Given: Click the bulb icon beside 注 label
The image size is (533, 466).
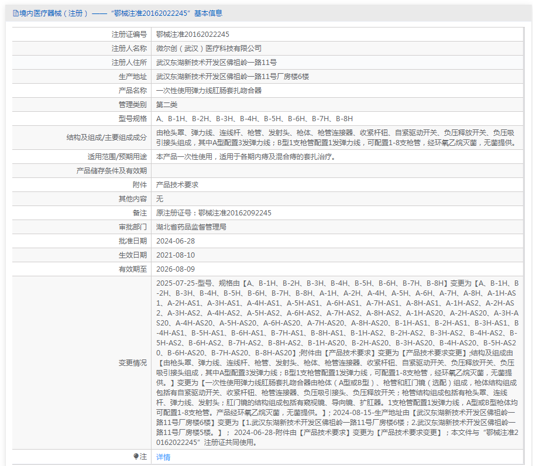Looking at the screenshot, I should coord(136,456).
